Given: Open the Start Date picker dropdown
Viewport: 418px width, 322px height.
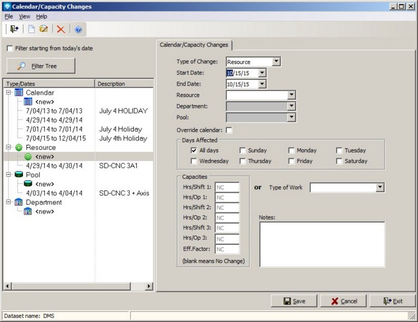Looking at the screenshot, I should tap(262, 73).
